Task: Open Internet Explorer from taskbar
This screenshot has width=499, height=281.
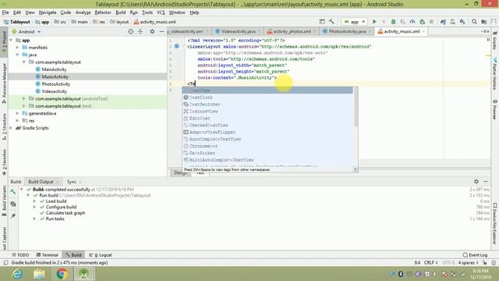Action: coord(17,274)
